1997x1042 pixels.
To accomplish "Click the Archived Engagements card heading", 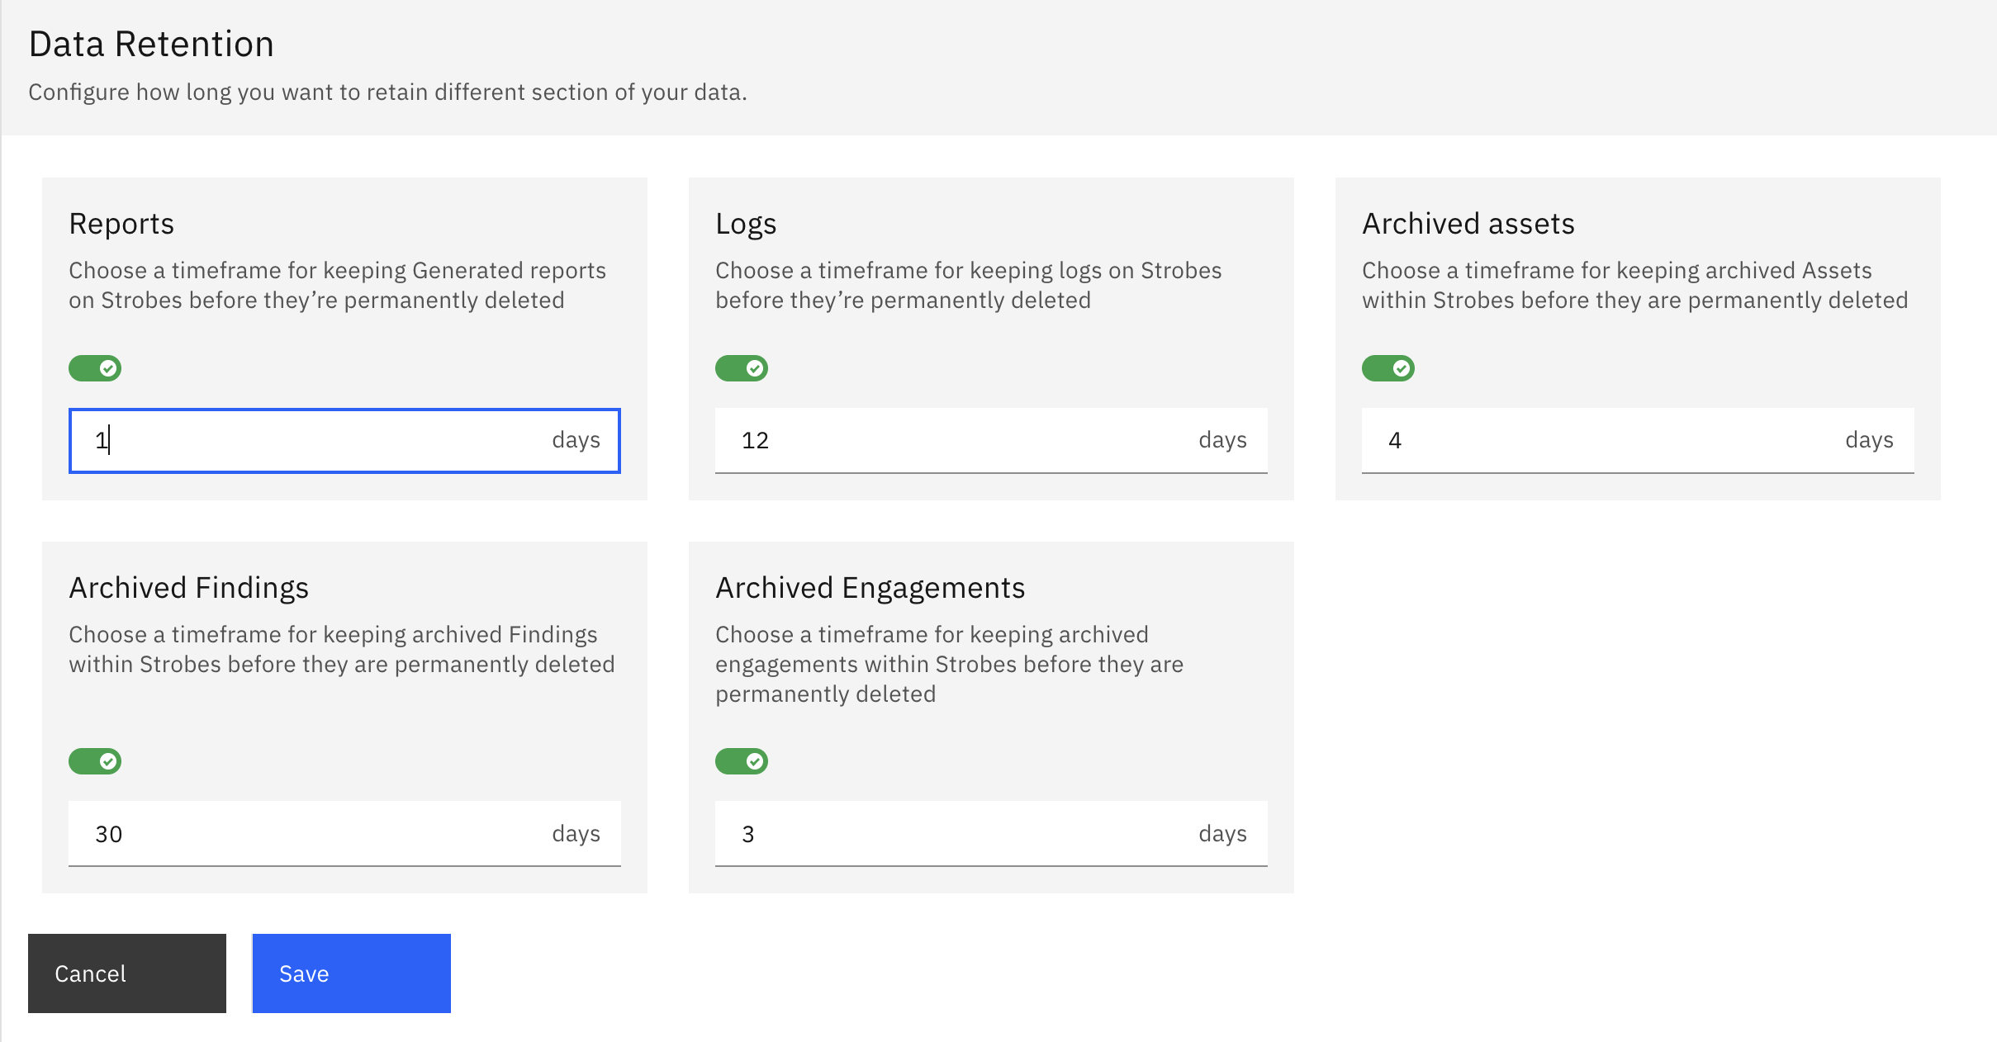I will 870,588.
